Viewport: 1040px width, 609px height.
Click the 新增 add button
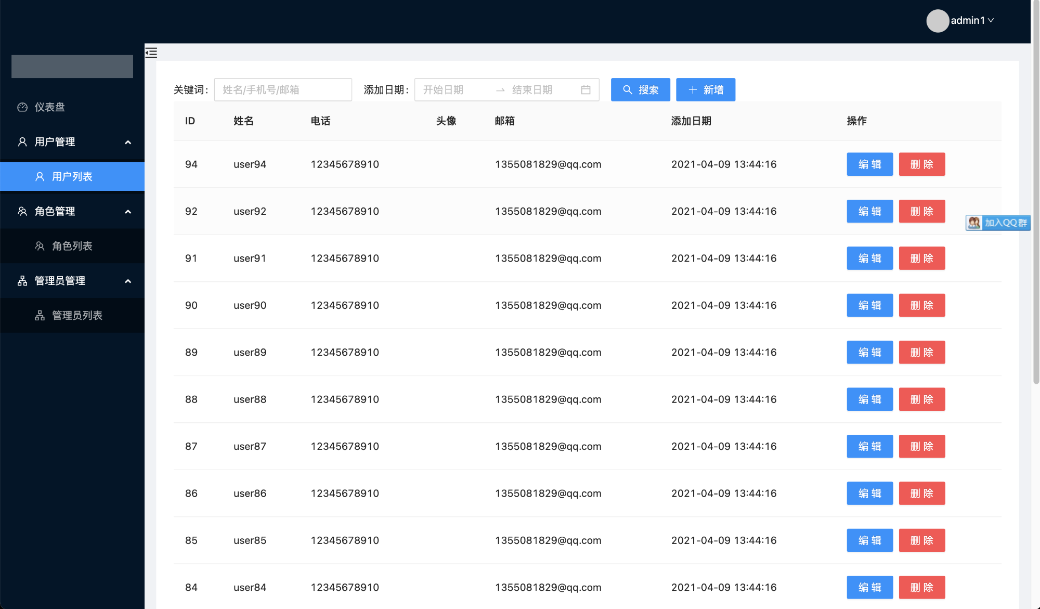coord(705,89)
